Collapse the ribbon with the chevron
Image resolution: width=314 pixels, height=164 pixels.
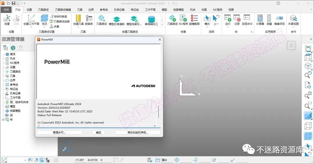pos(311,9)
